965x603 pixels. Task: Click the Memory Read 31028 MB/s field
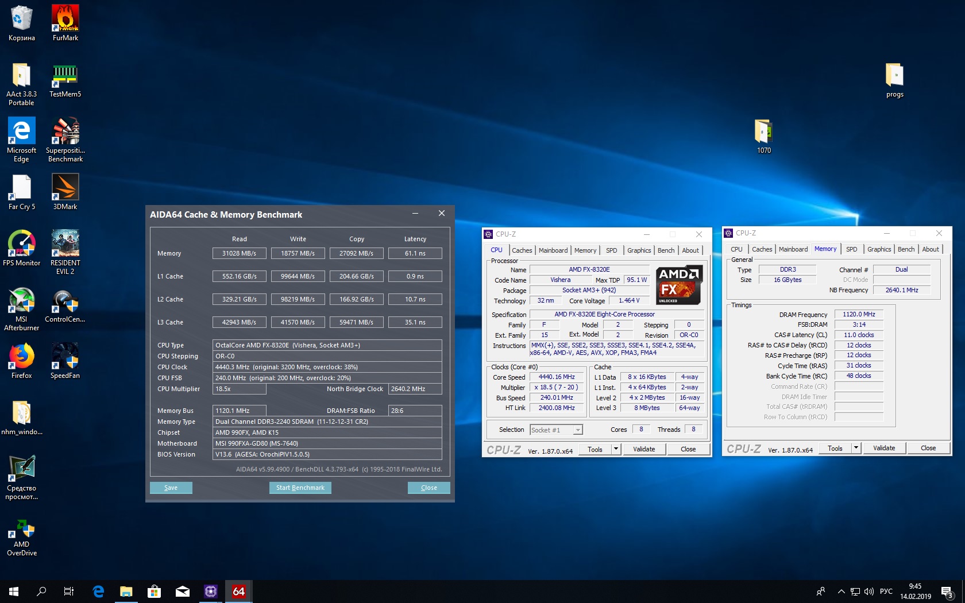[x=239, y=253]
